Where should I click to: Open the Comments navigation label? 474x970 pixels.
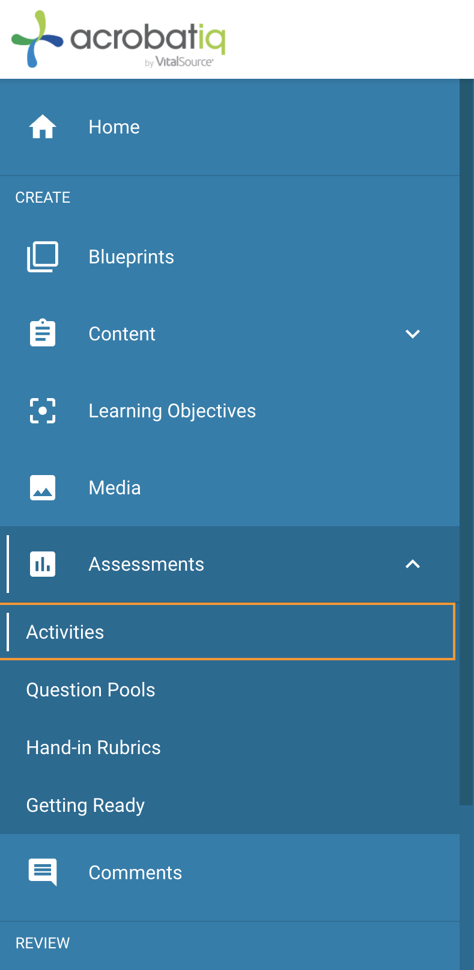135,873
